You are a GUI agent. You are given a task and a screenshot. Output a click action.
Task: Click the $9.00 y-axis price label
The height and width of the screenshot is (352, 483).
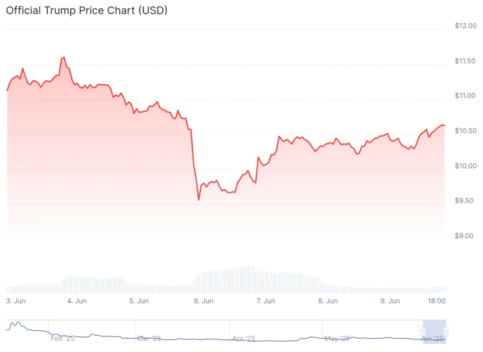[465, 236]
